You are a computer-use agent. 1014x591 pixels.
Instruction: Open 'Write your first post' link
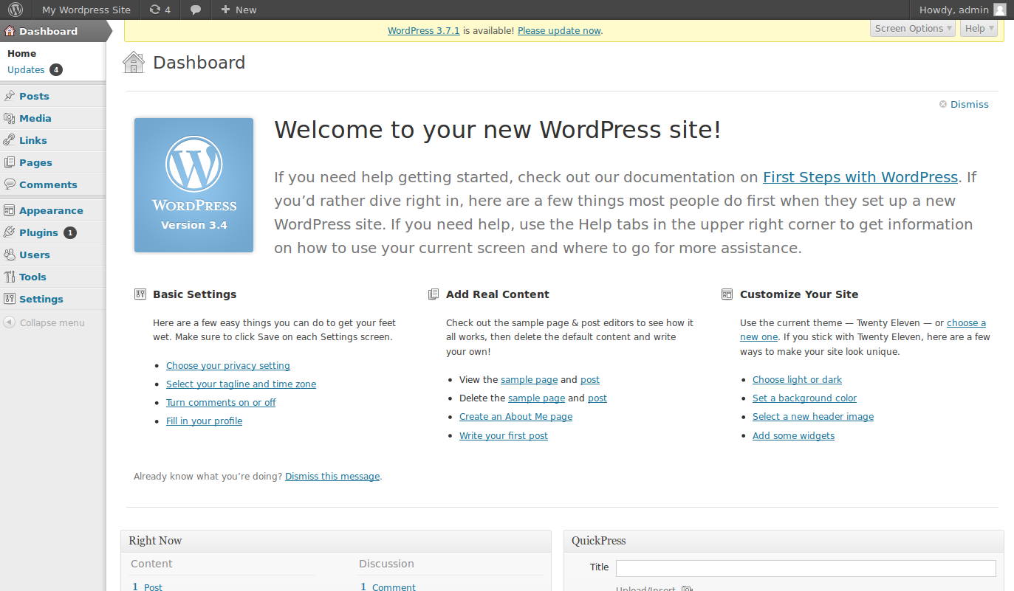[x=503, y=436]
